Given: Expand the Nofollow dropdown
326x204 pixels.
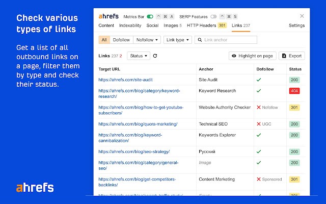Looking at the screenshot, I should 147,40.
